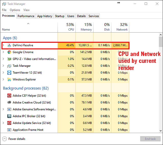This screenshot has width=163, height=145.
Task: Click GPU-Z 1.0% CPU value
Action: [71, 59]
